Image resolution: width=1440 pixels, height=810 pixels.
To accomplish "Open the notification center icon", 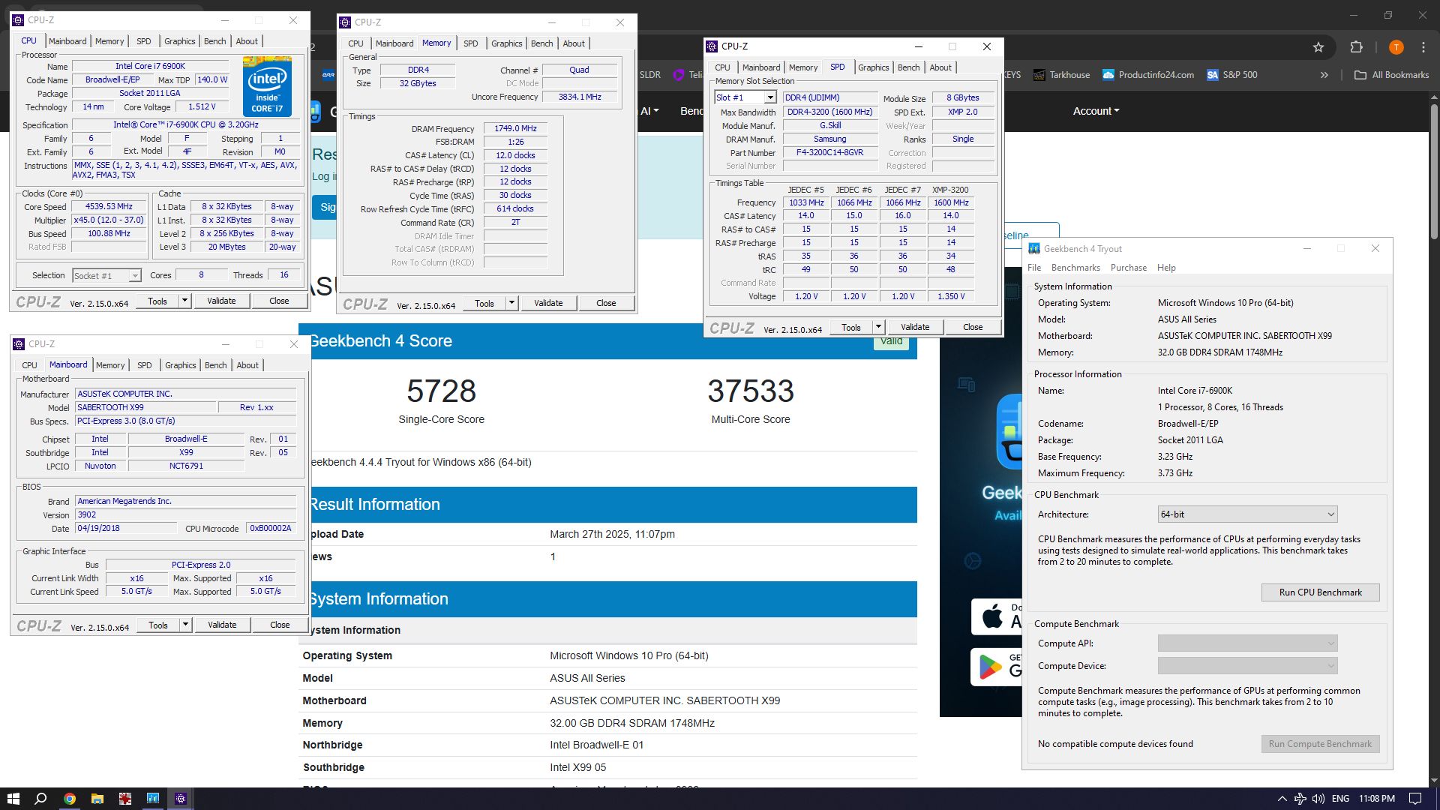I will pos(1415,799).
